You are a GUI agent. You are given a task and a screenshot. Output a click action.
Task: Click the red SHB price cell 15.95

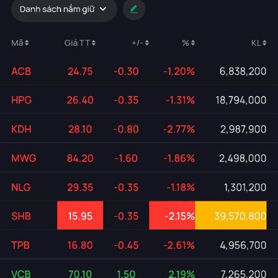click(80, 215)
